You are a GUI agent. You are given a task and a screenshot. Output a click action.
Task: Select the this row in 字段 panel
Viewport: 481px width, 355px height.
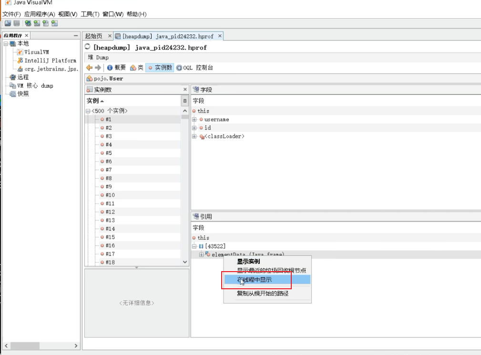336,111
